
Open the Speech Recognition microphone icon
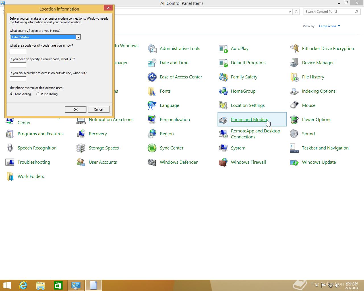(10, 148)
